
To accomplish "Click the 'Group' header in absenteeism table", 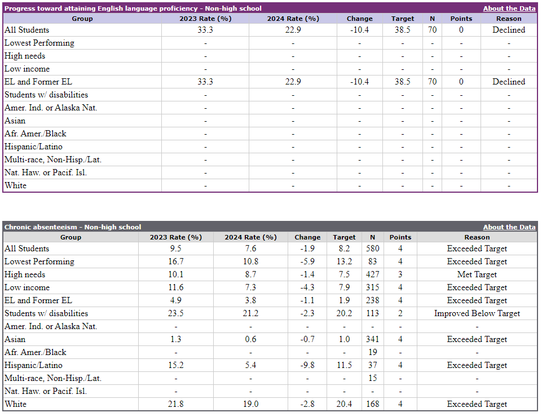I will [70, 237].
